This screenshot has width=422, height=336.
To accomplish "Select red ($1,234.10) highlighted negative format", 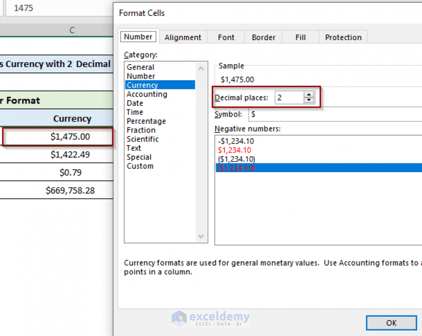I will 319,168.
